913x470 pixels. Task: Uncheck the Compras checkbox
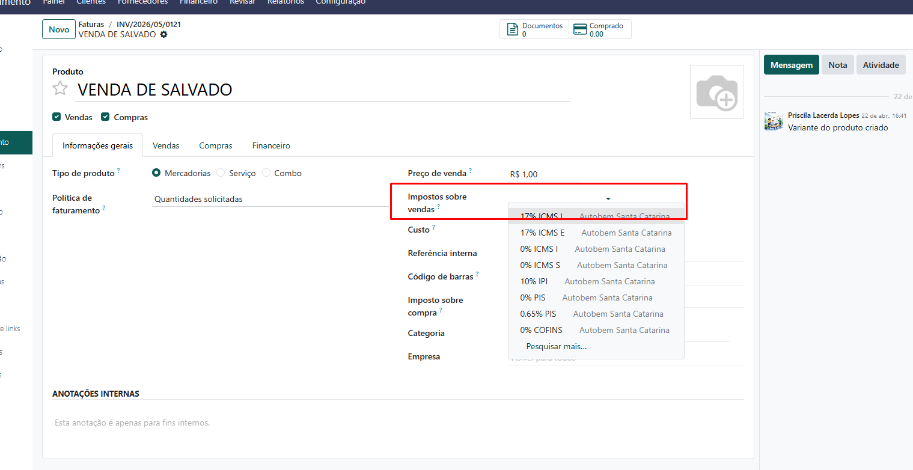tap(105, 117)
